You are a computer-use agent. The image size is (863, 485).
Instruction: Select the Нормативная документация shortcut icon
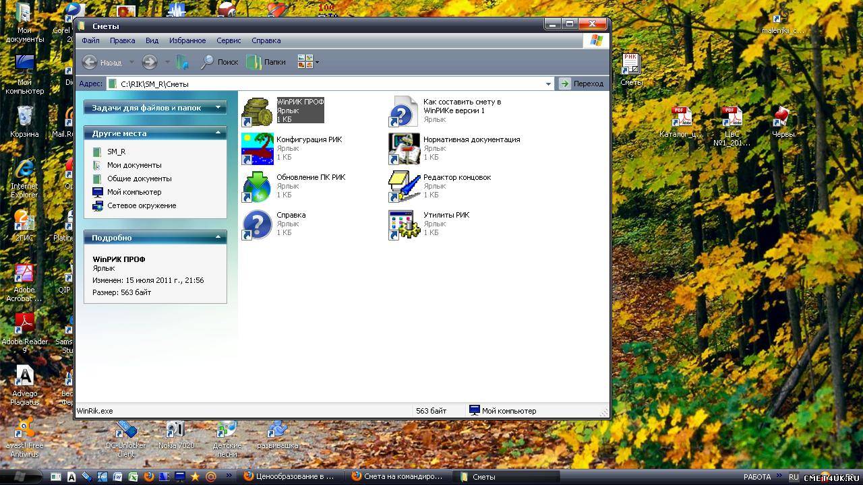[x=404, y=149]
